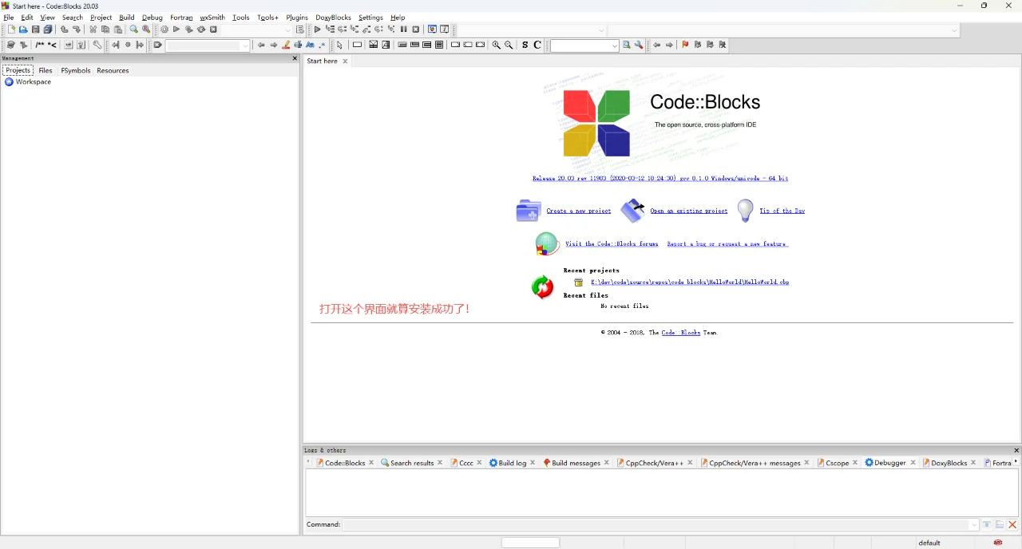Select the Step into debugger icon
The height and width of the screenshot is (549, 1022).
coord(355,30)
